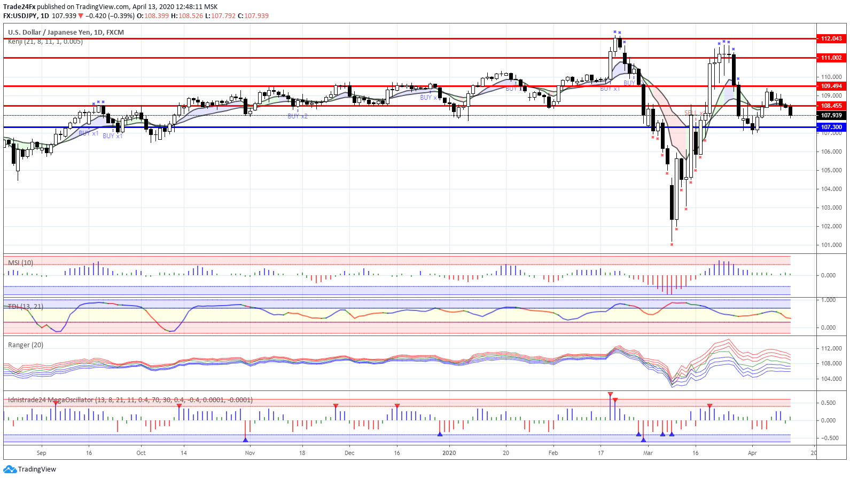Click the close value C:107.939
850x479 pixels.
tap(253, 16)
